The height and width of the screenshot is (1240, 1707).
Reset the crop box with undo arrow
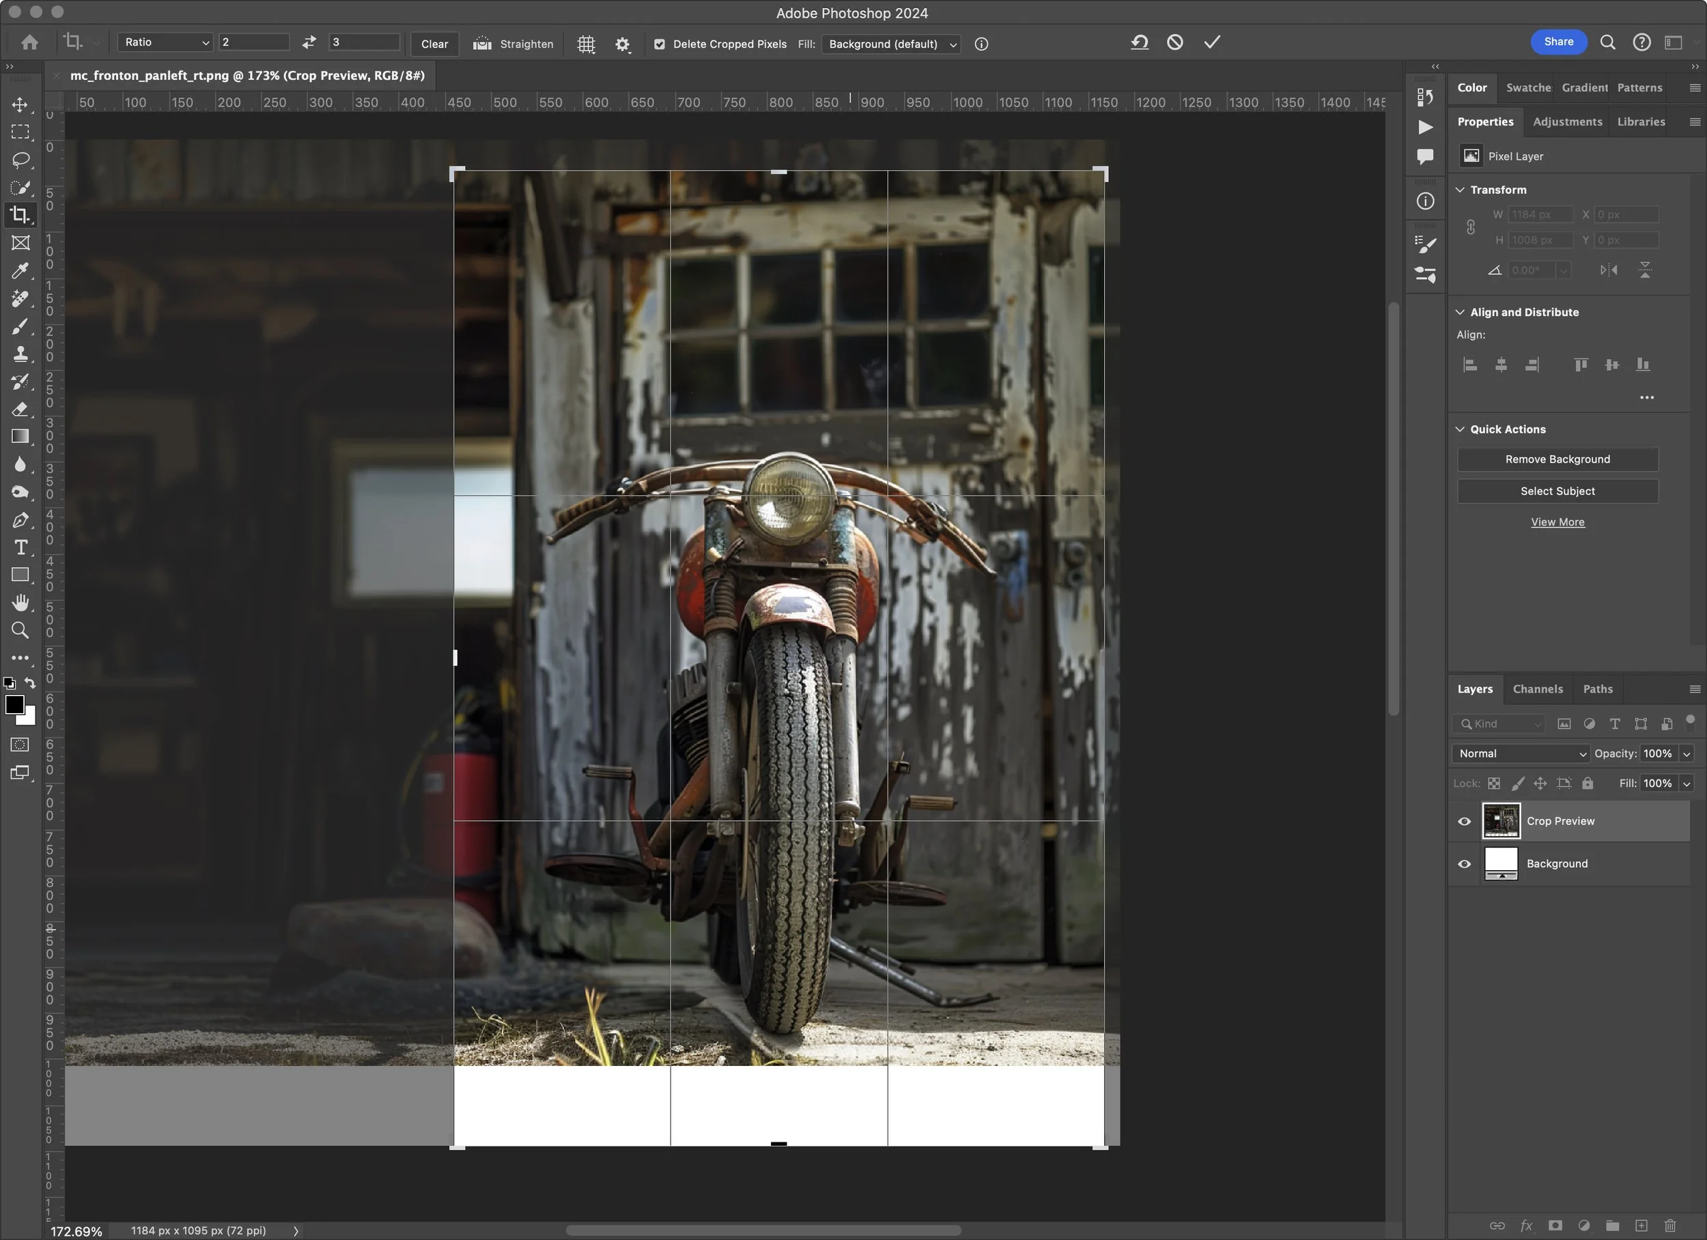click(1140, 43)
